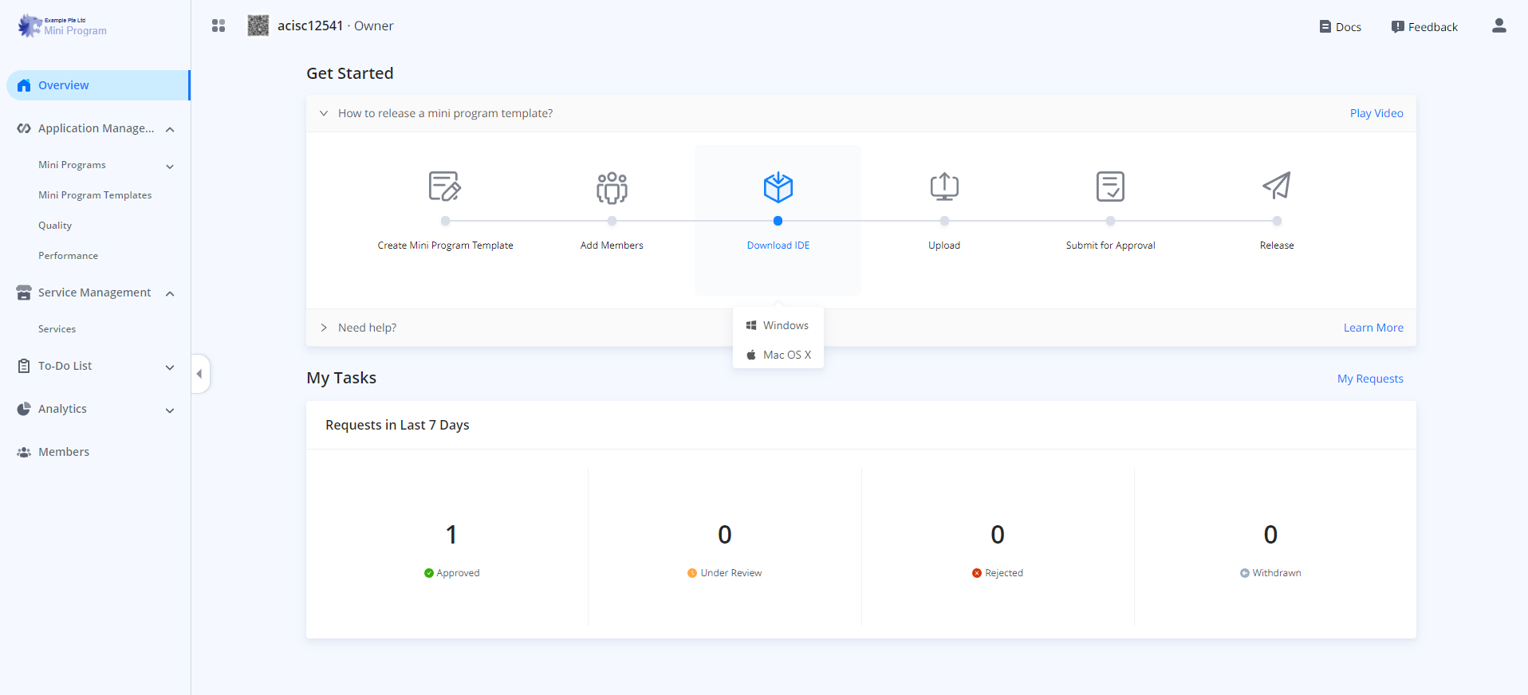Collapse the Application Management section
The width and height of the screenshot is (1528, 695).
coord(170,129)
